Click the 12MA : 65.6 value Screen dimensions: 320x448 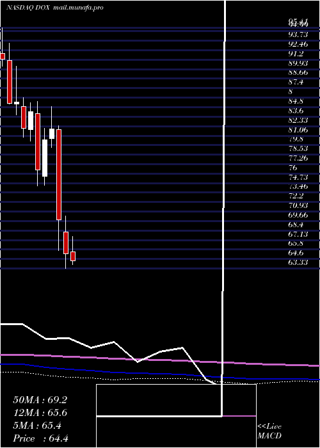pyautogui.click(x=40, y=413)
